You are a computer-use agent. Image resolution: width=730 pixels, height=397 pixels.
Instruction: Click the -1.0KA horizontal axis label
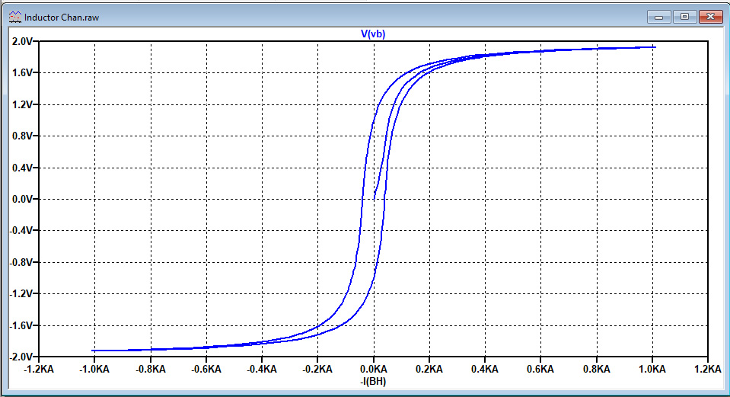(94, 370)
